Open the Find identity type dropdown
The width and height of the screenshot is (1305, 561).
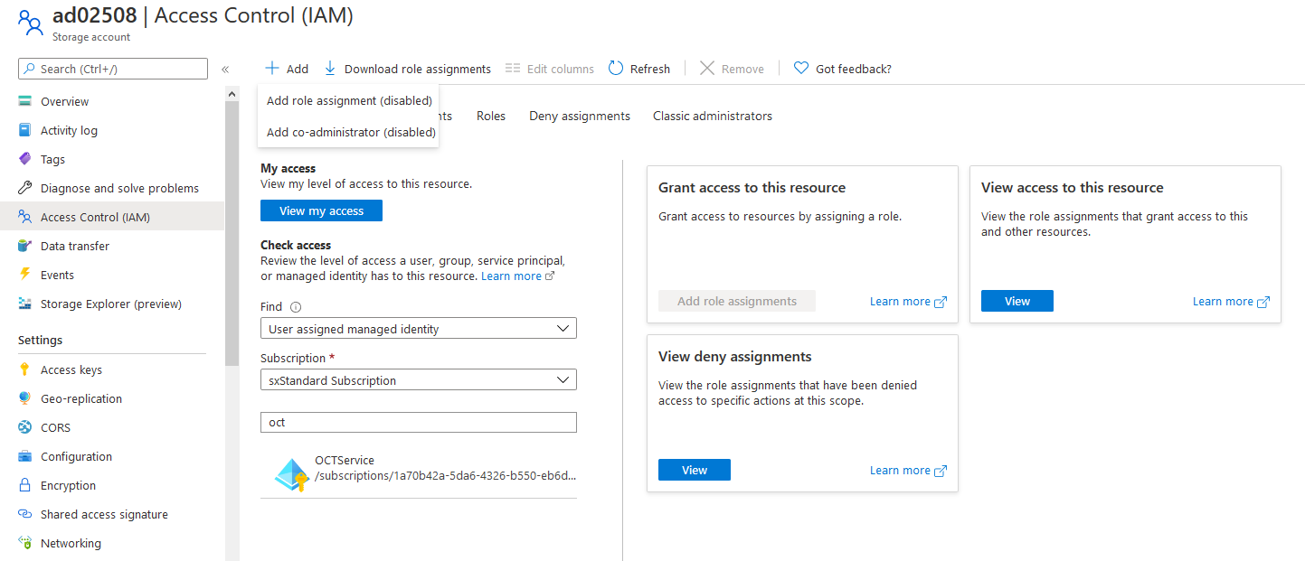pos(418,327)
